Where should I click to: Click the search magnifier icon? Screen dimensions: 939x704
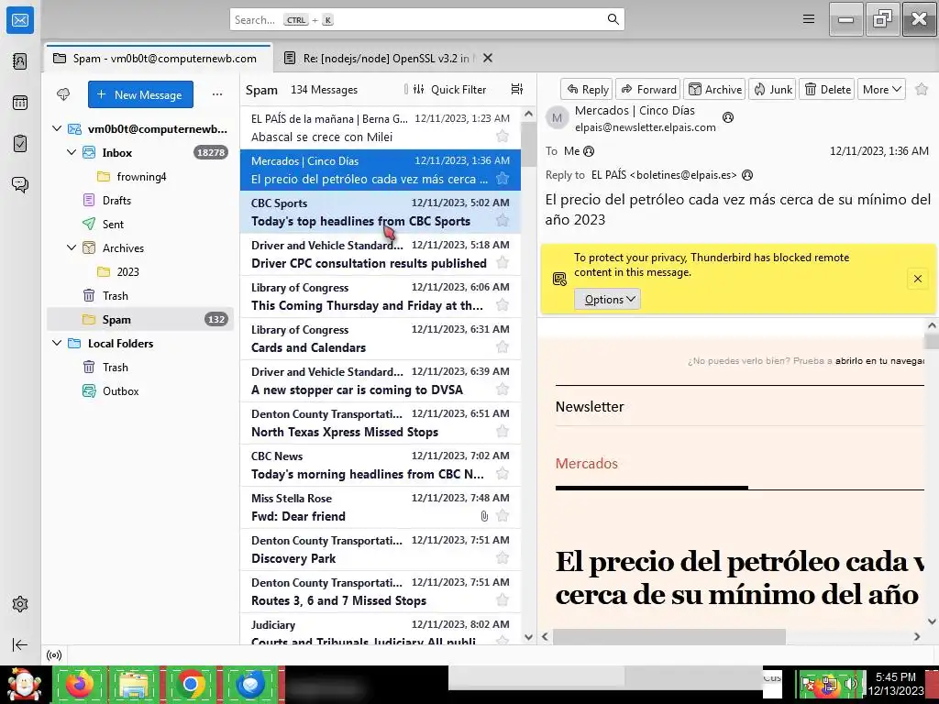(x=613, y=19)
